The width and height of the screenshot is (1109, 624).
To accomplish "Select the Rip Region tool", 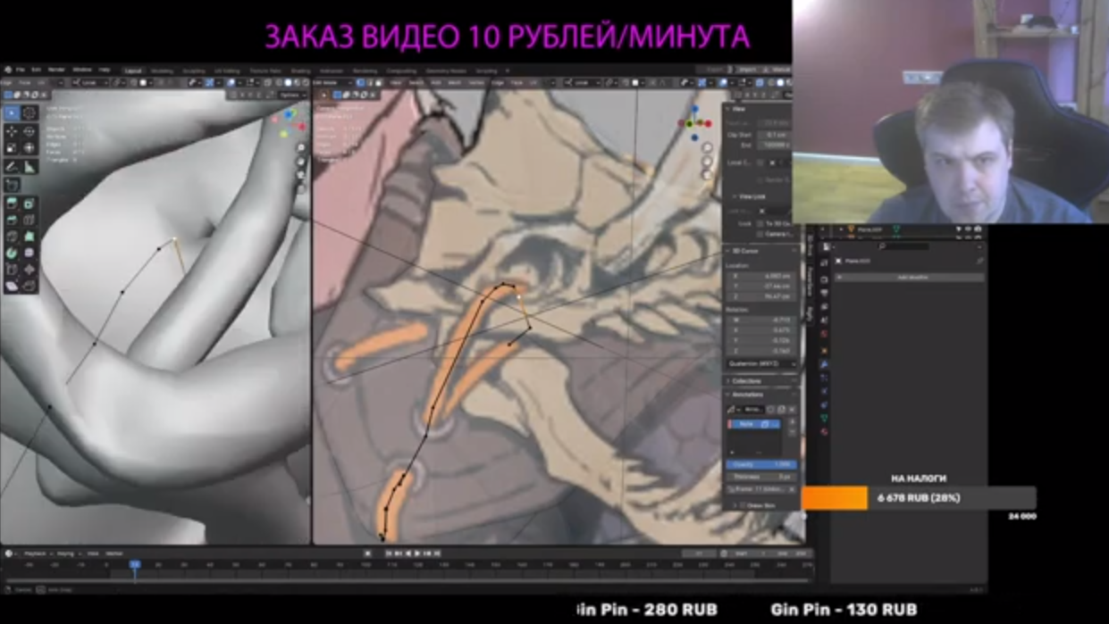I will coord(29,286).
